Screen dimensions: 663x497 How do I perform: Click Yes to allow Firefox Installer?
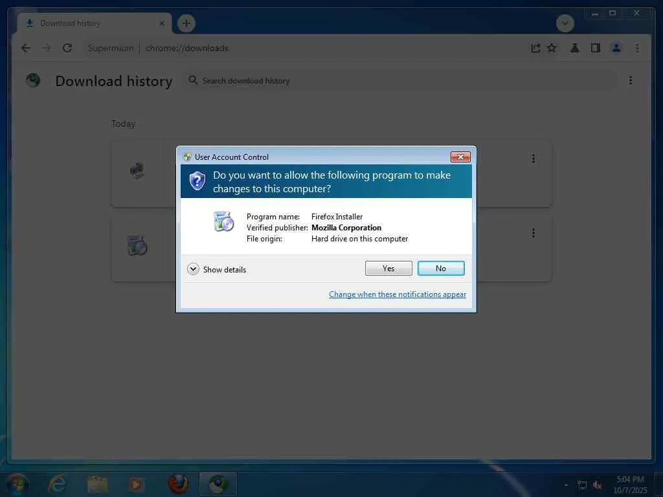point(388,269)
